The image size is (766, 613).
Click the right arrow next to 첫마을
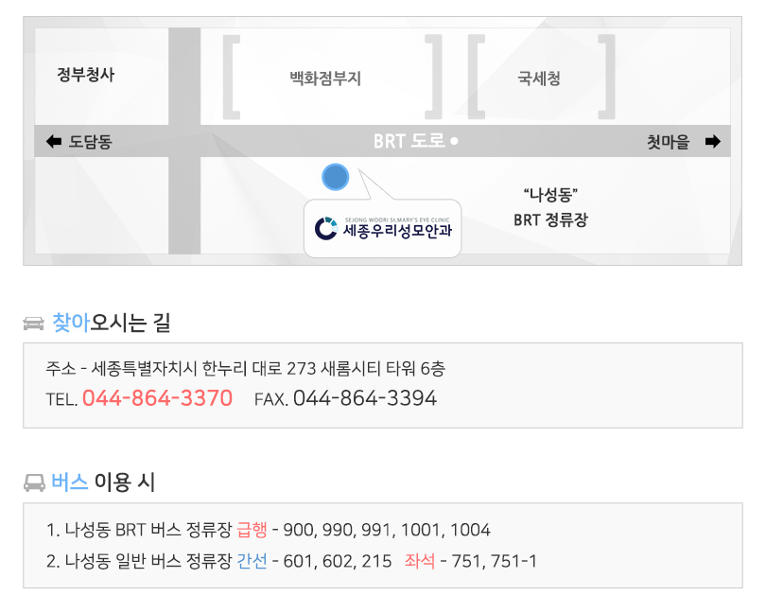tap(713, 142)
